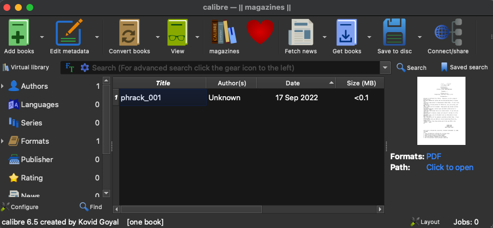Click the <0.1 size cell

[x=361, y=97]
